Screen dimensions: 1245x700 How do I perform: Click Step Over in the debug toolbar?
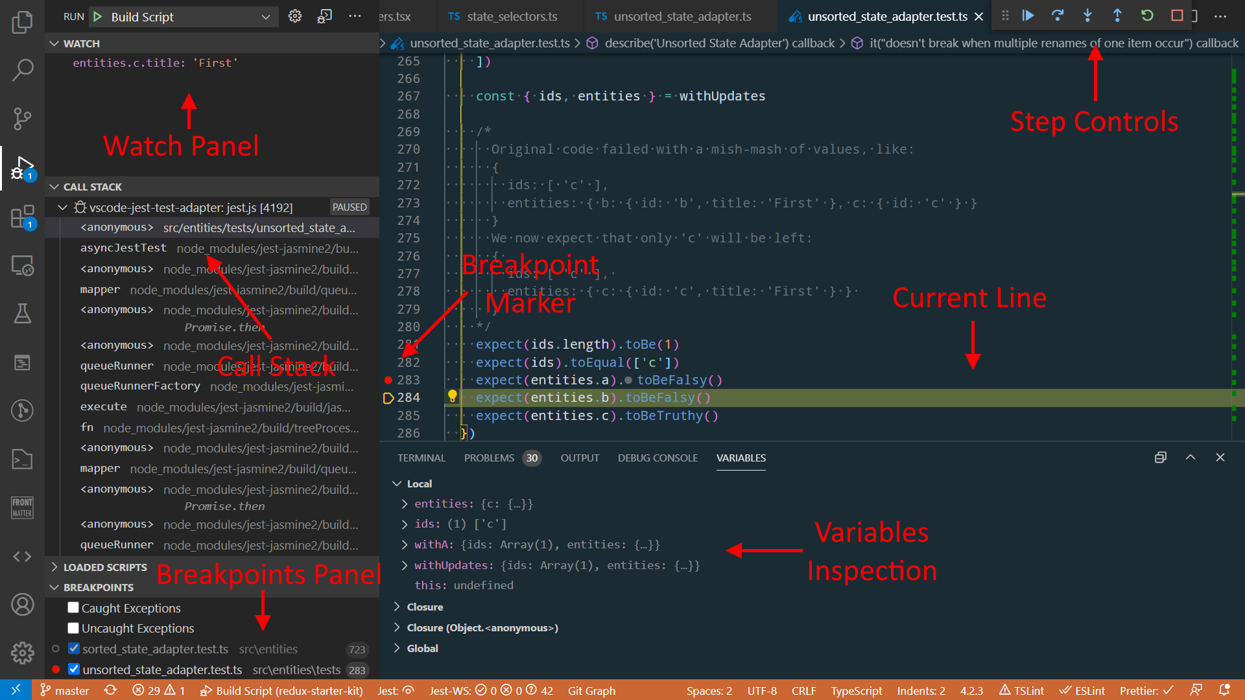[1058, 16]
